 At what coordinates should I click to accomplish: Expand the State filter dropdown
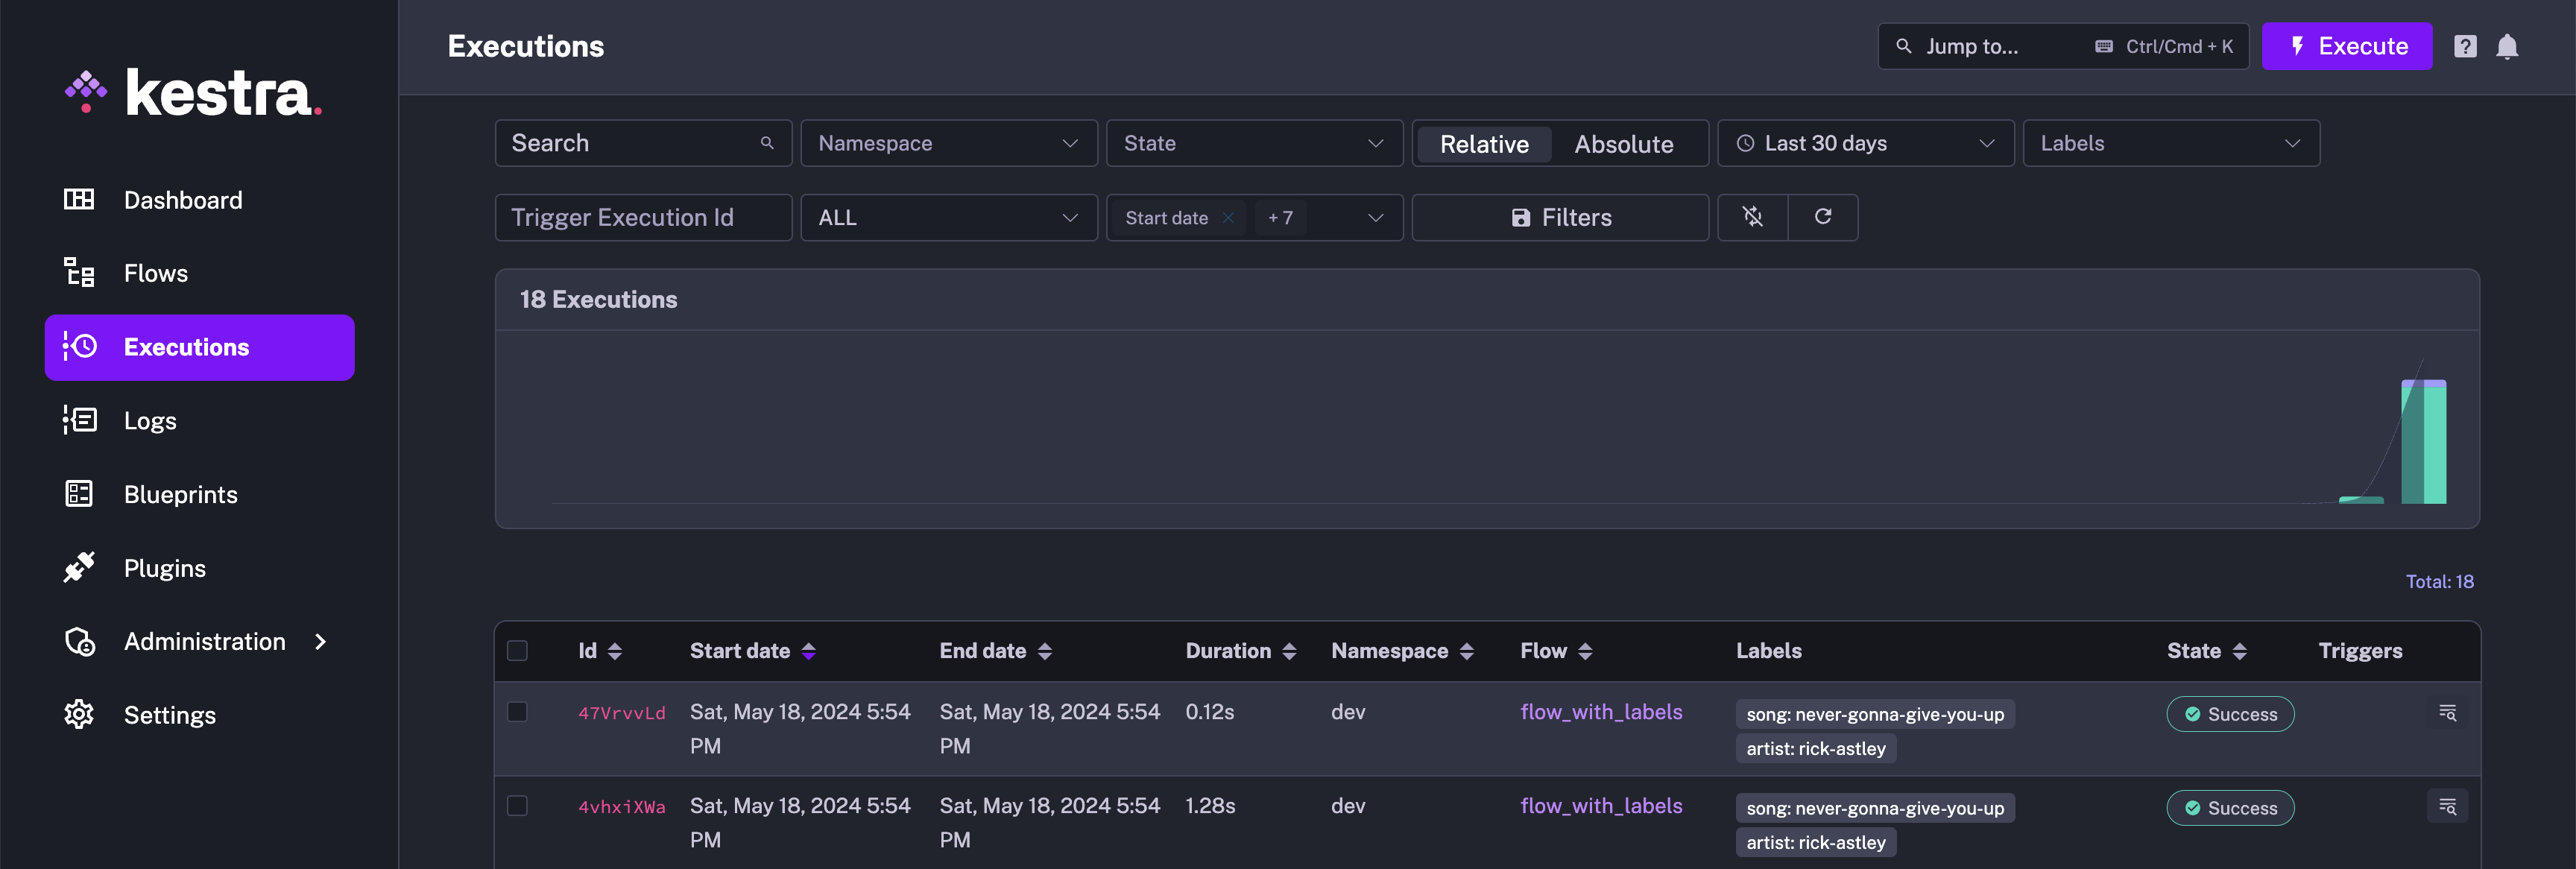tap(1254, 143)
